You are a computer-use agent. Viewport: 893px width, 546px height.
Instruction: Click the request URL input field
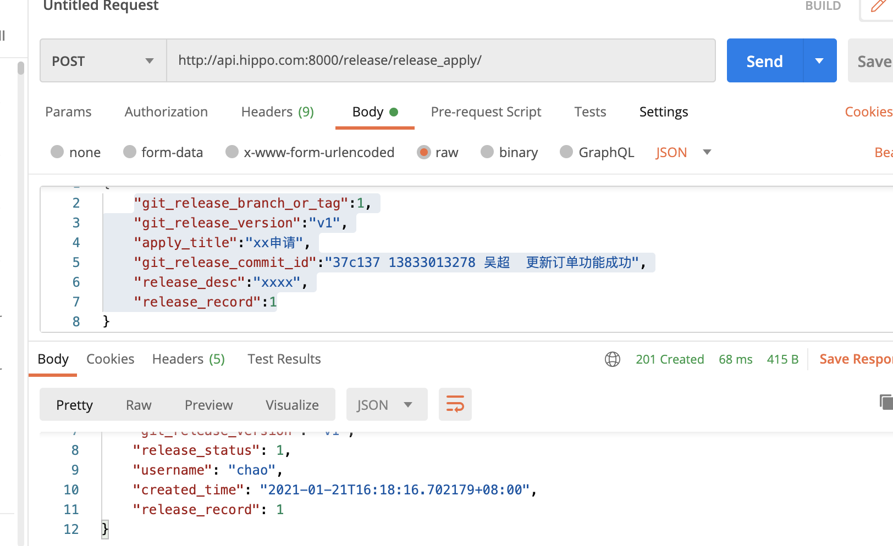(441, 60)
